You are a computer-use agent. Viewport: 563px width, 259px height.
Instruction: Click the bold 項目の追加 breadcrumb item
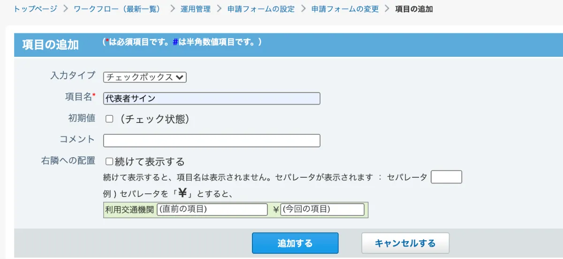point(414,9)
